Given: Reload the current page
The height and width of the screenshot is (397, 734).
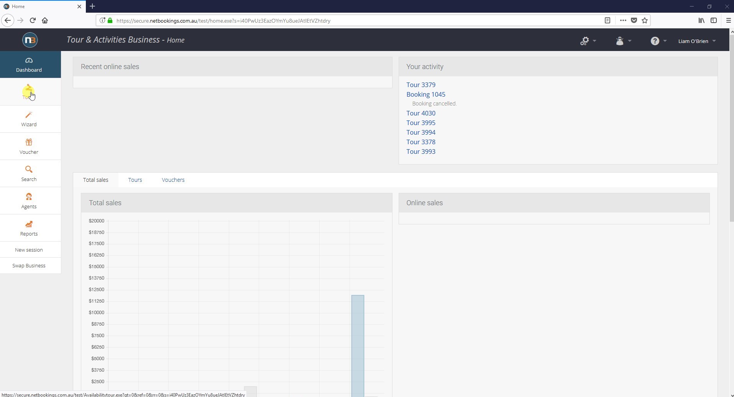Looking at the screenshot, I should pos(33,20).
